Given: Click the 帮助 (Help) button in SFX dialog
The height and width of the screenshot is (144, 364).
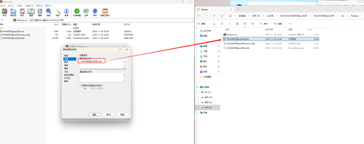Looking at the screenshot, I should (x=122, y=115).
